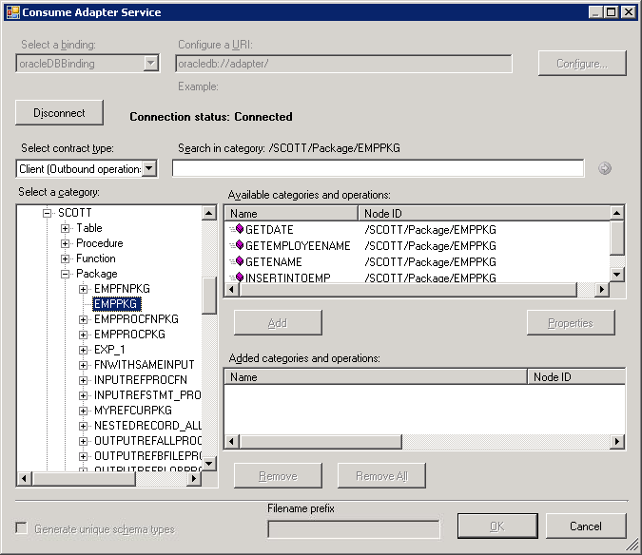Click the category tree scroll-left arrow

pos(24,478)
